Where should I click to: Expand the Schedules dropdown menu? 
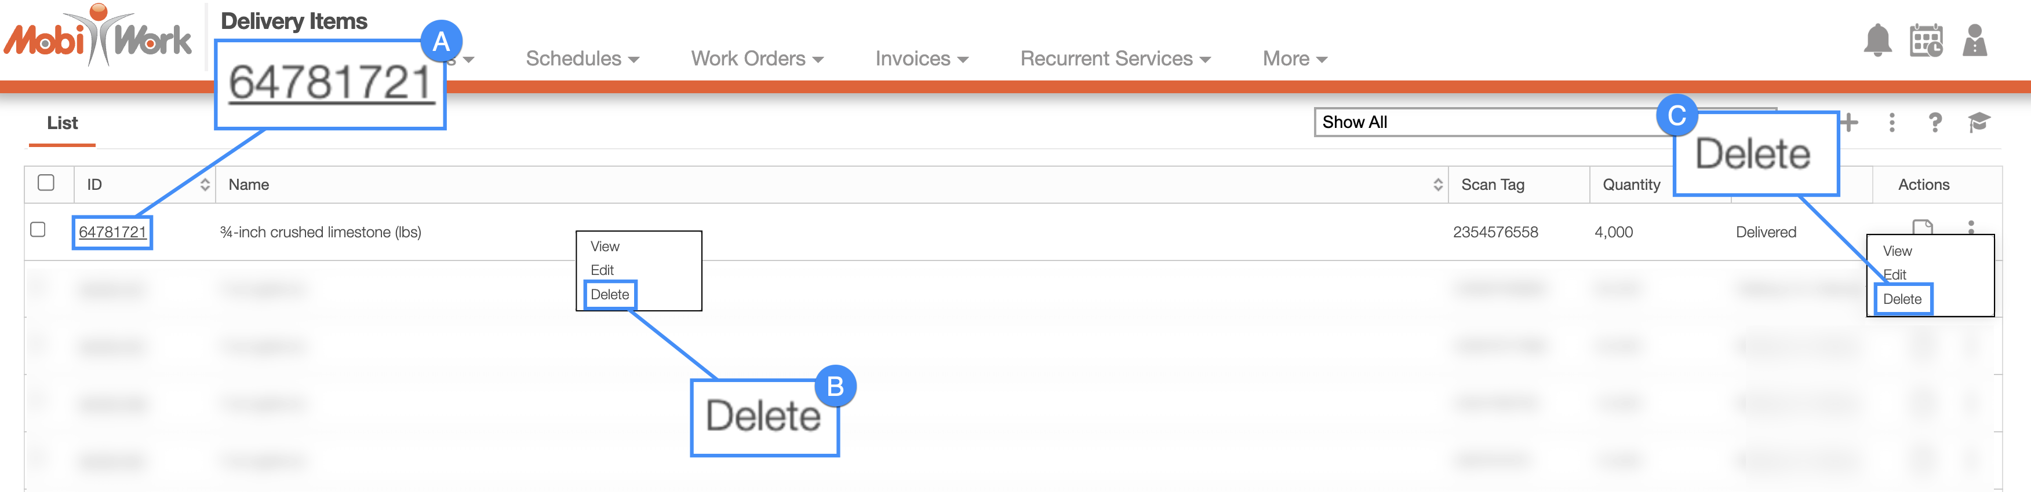(x=582, y=58)
